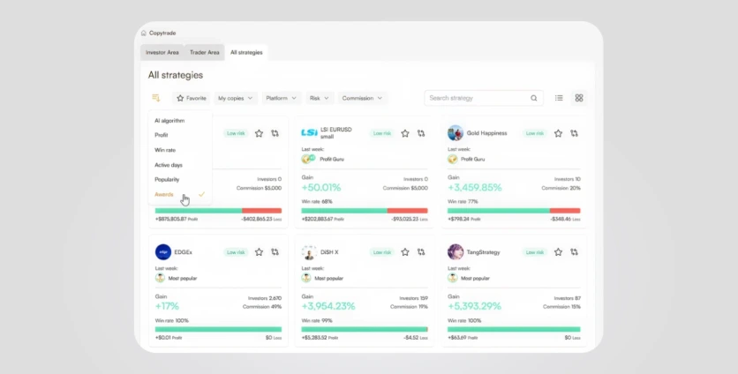Click the search magnifier icon
Screen dimensions: 738x374
534,98
